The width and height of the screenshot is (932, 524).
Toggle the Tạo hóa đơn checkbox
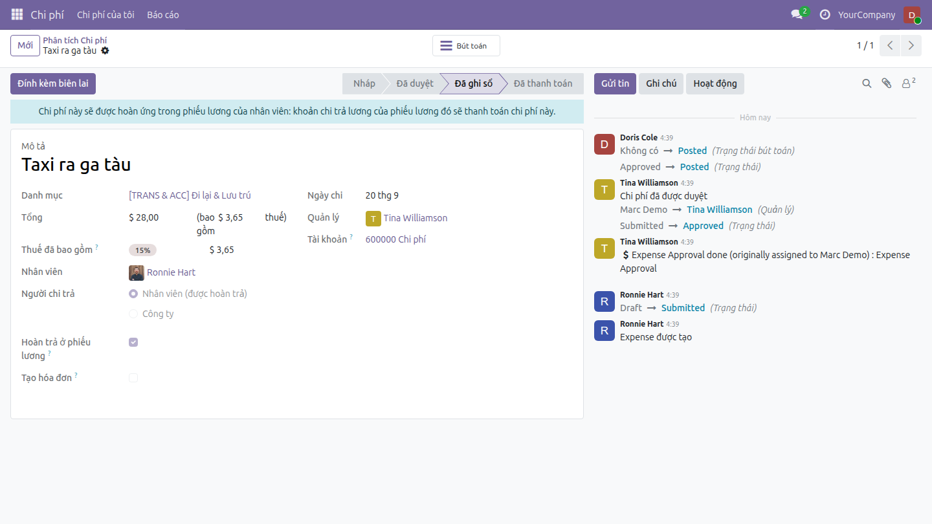[133, 378]
